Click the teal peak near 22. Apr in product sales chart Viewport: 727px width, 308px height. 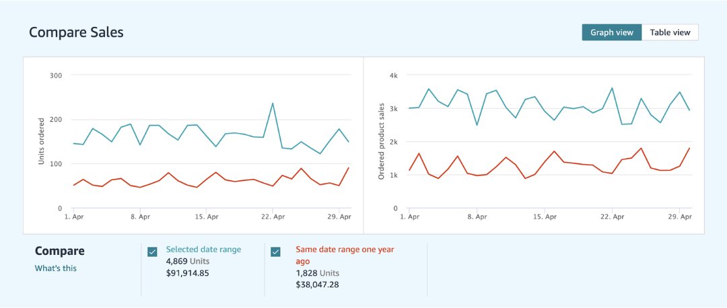coord(612,88)
